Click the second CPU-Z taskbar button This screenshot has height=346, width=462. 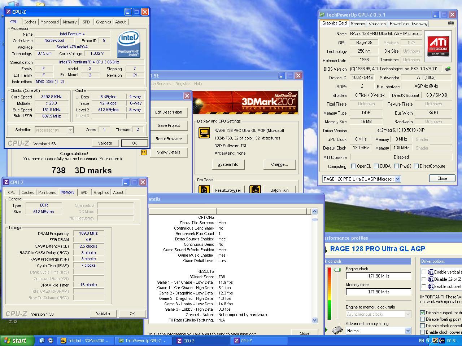260,341
